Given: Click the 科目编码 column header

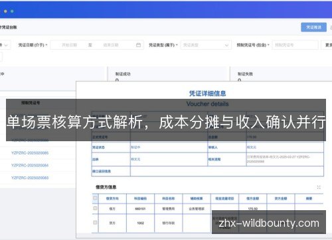Looking at the screenshot, I should click(140, 198).
